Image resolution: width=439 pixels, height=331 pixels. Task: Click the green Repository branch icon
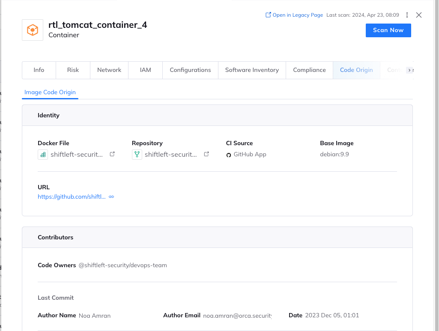click(x=137, y=155)
